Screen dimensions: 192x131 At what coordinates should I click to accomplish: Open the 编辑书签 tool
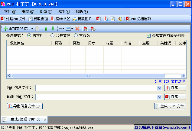click(x=60, y=19)
